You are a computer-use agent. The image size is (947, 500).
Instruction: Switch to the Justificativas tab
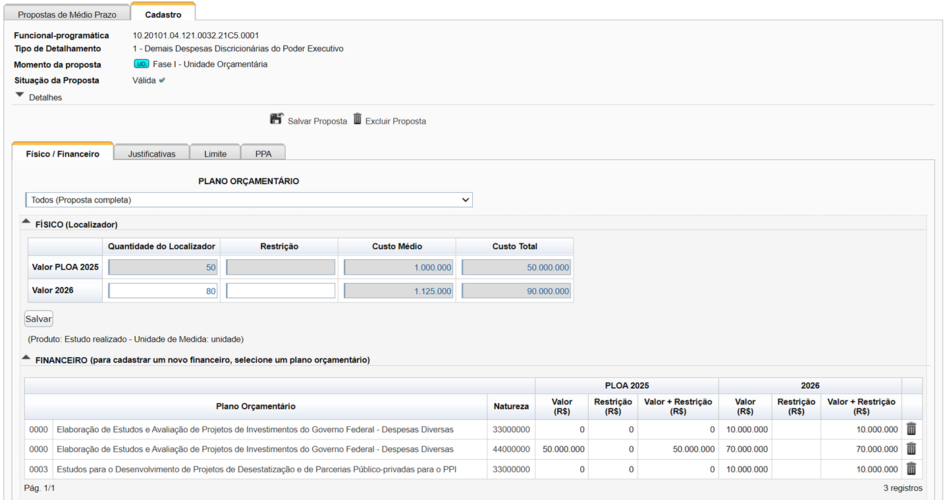point(151,153)
